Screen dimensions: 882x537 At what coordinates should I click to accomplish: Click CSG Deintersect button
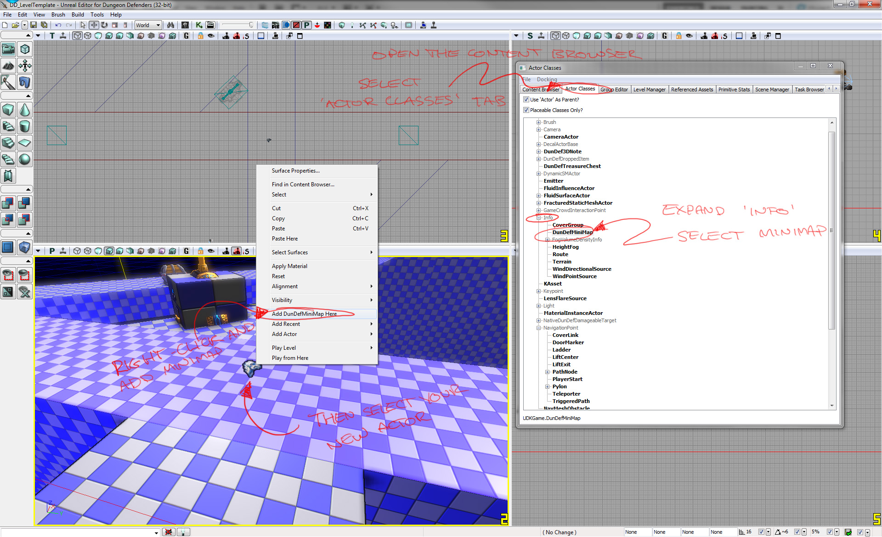click(x=25, y=220)
